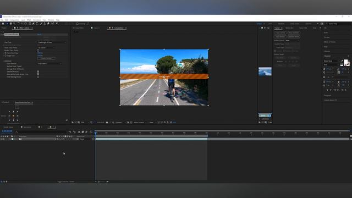Select the Puppet Pin tool

click(57, 24)
